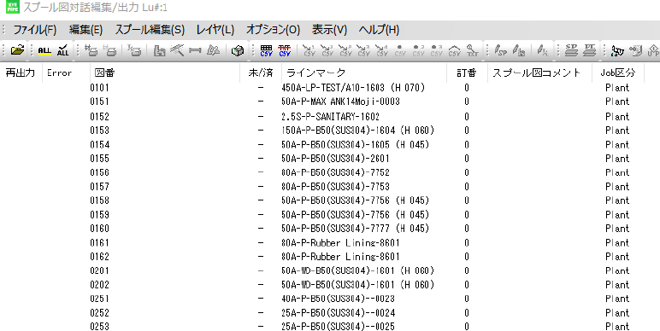This screenshot has height=331, width=660.
Task: Select row with drawing number 0201
Action: click(x=100, y=270)
